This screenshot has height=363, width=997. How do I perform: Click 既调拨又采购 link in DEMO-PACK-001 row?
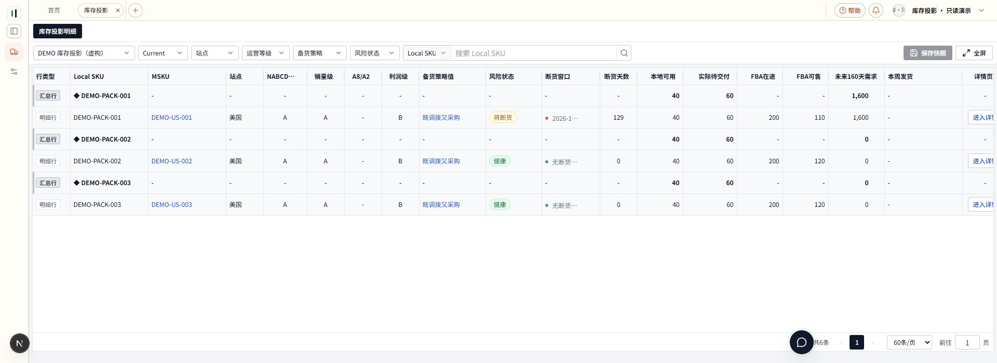[x=441, y=118]
